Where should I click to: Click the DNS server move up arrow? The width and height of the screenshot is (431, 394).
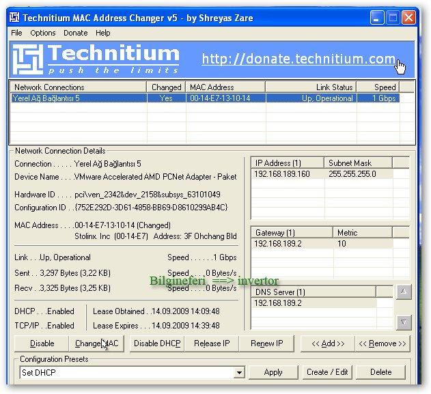coord(404,292)
